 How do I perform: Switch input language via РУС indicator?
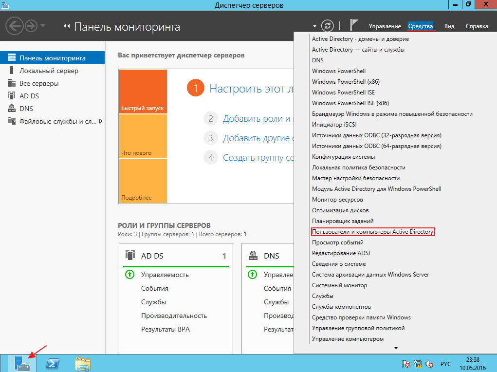tap(445, 364)
